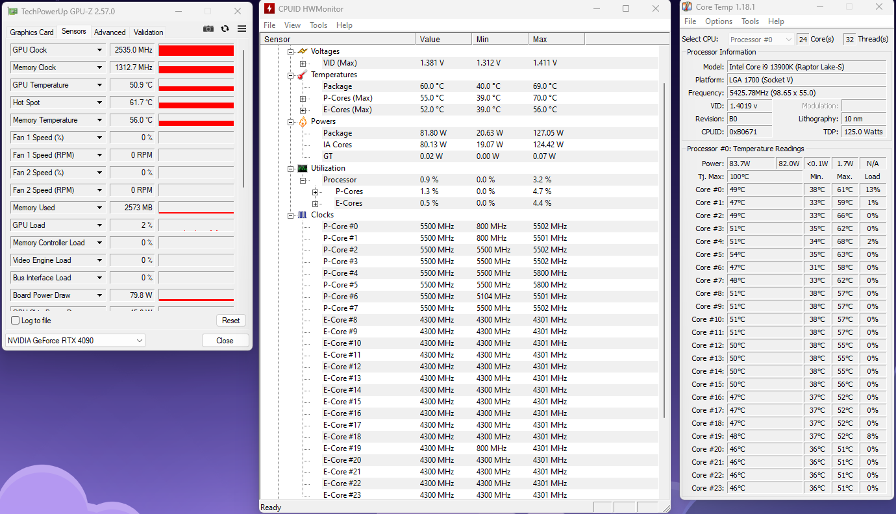Open the HWMonitor View menu
This screenshot has height=514, width=896.
(x=293, y=25)
